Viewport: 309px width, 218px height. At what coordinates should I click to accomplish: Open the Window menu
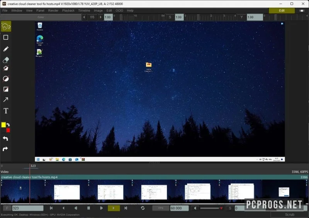[17, 10]
